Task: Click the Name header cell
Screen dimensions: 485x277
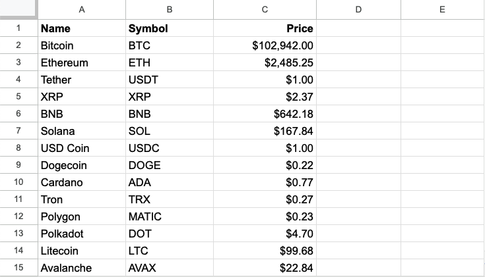Action: click(x=82, y=28)
